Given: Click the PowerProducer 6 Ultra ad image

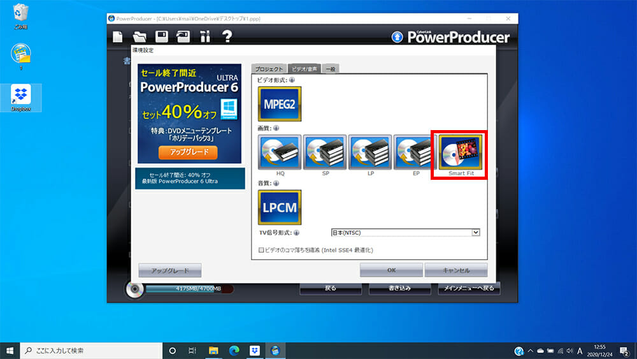Looking at the screenshot, I should (x=189, y=114).
